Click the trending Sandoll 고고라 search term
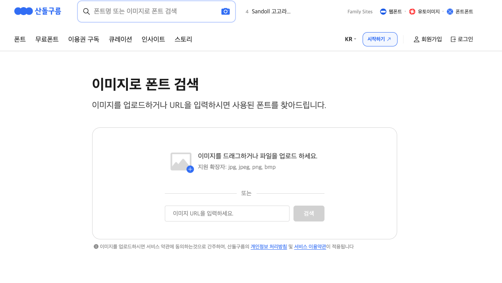This screenshot has width=502, height=283. tap(271, 12)
